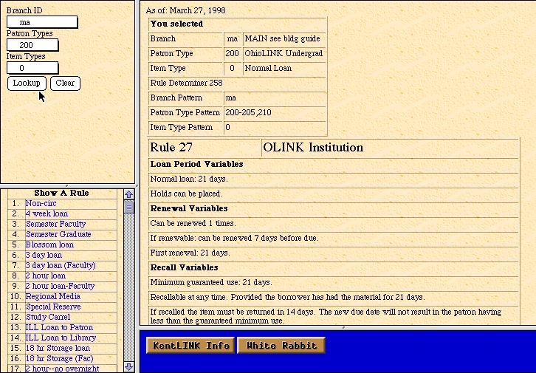Click the Clear button
536x373 pixels.
click(x=65, y=83)
